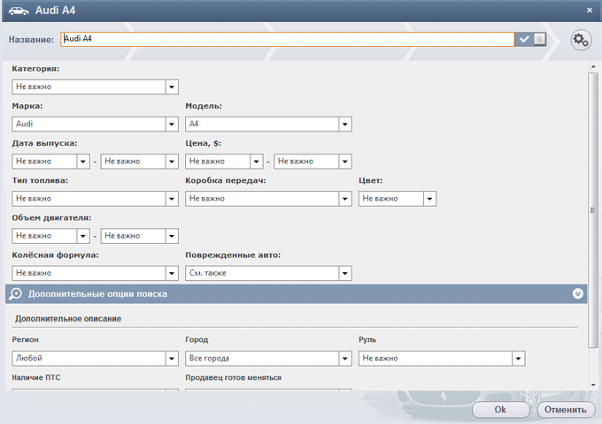The image size is (602, 424).
Task: Open the Марка dropdown showing Audi
Action: pos(95,124)
